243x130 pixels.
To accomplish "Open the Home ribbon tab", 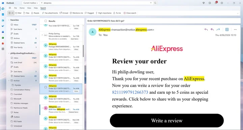I will click(x=22, y=8).
